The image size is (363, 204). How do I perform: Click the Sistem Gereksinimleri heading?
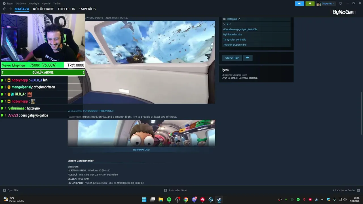[81, 161]
